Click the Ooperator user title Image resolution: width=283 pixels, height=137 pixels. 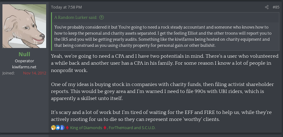(24, 61)
